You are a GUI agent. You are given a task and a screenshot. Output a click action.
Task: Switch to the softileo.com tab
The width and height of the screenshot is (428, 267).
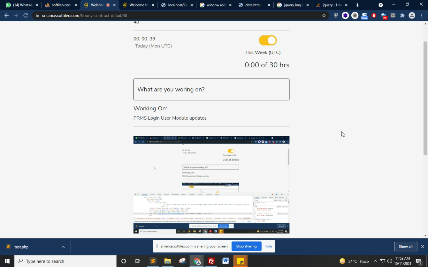tap(61, 5)
